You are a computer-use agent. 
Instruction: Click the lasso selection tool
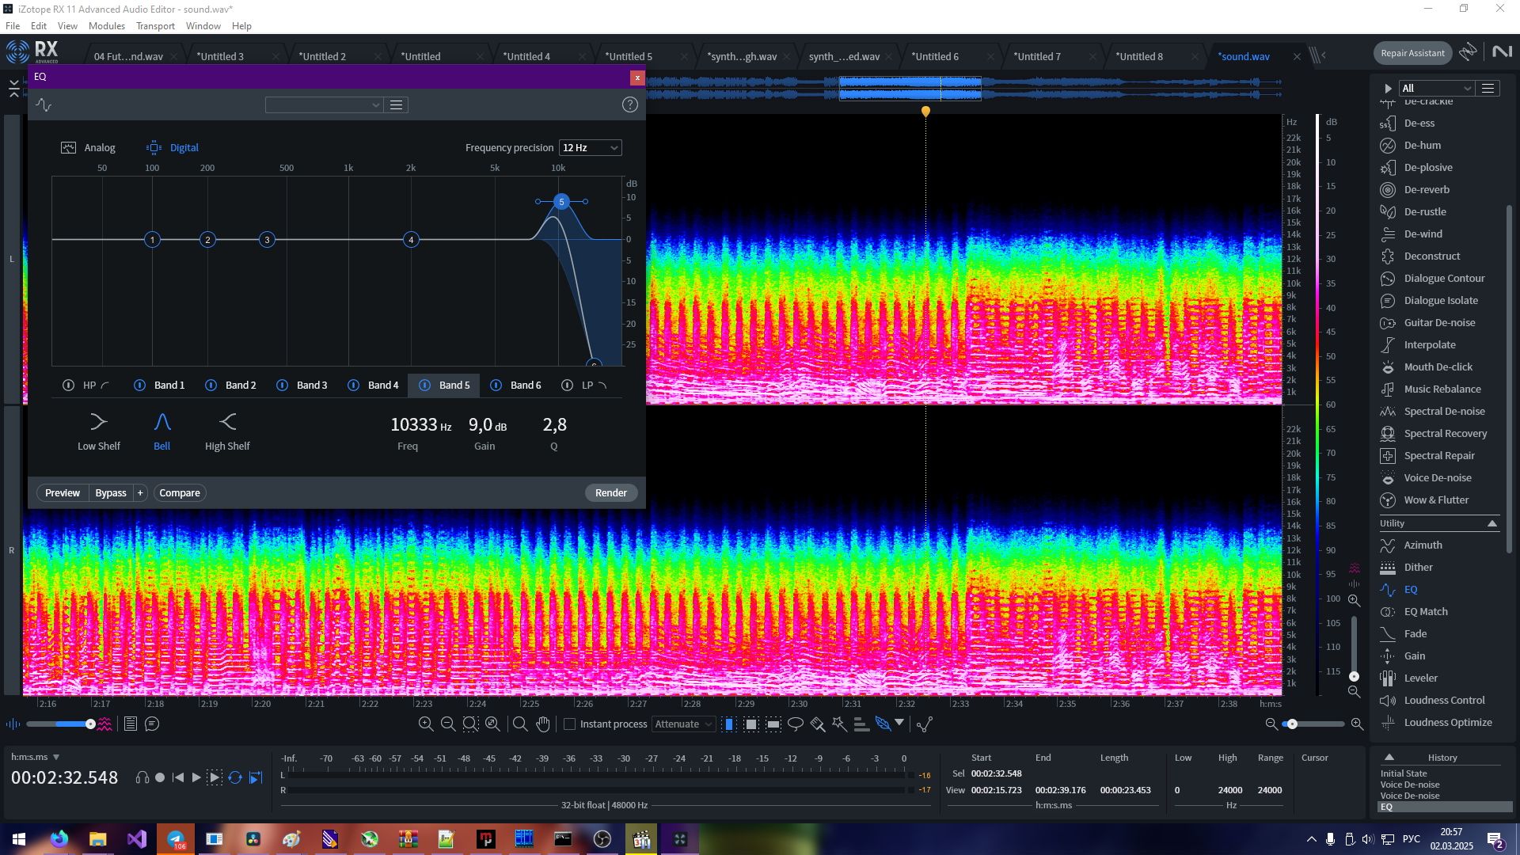(796, 724)
